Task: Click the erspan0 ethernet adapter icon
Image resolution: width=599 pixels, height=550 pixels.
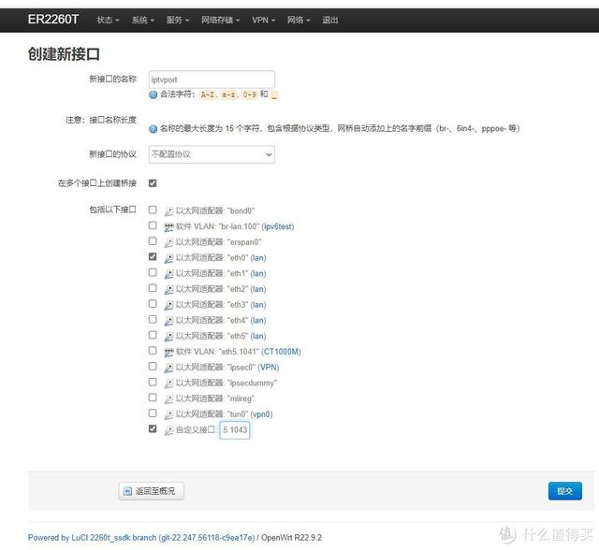Action: pyautogui.click(x=168, y=243)
